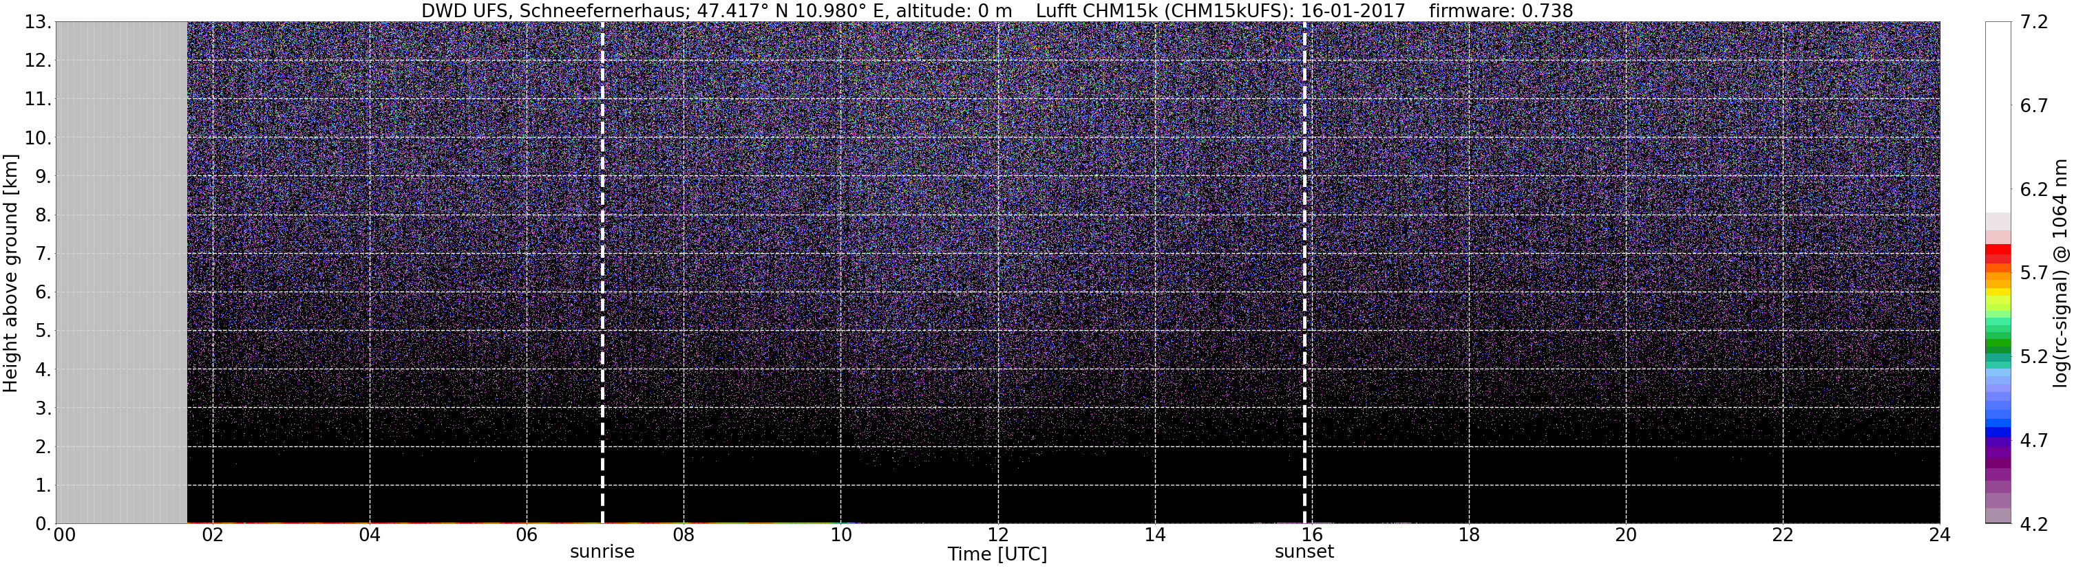Click time tick label 02
The image size is (2074, 568).
pyautogui.click(x=213, y=536)
